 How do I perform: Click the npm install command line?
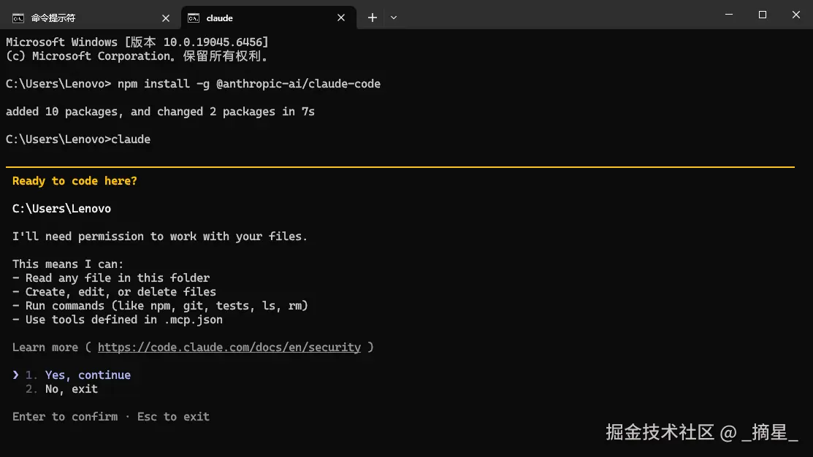[248, 84]
